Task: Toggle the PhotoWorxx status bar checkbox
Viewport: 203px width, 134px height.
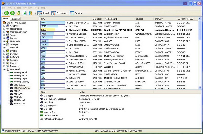Action: coord(3,131)
